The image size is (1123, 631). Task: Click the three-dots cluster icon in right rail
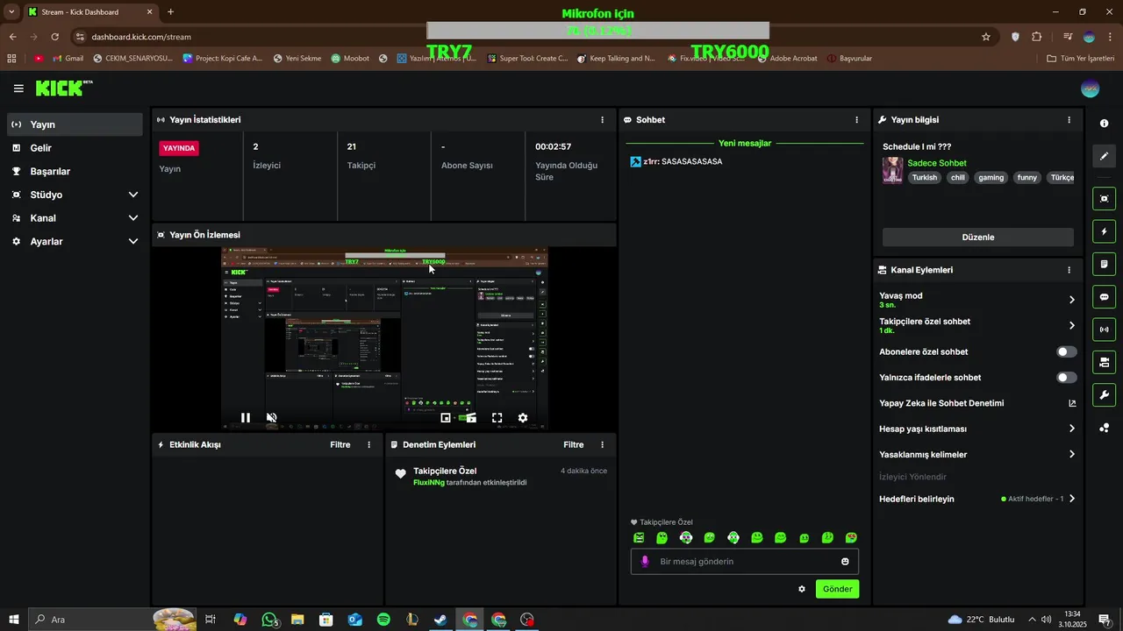(1105, 428)
